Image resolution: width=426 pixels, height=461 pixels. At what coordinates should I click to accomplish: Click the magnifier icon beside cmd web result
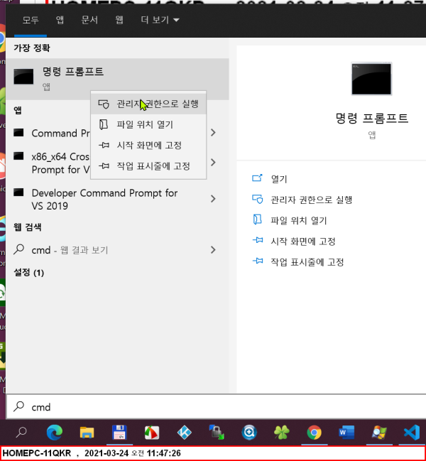18,249
